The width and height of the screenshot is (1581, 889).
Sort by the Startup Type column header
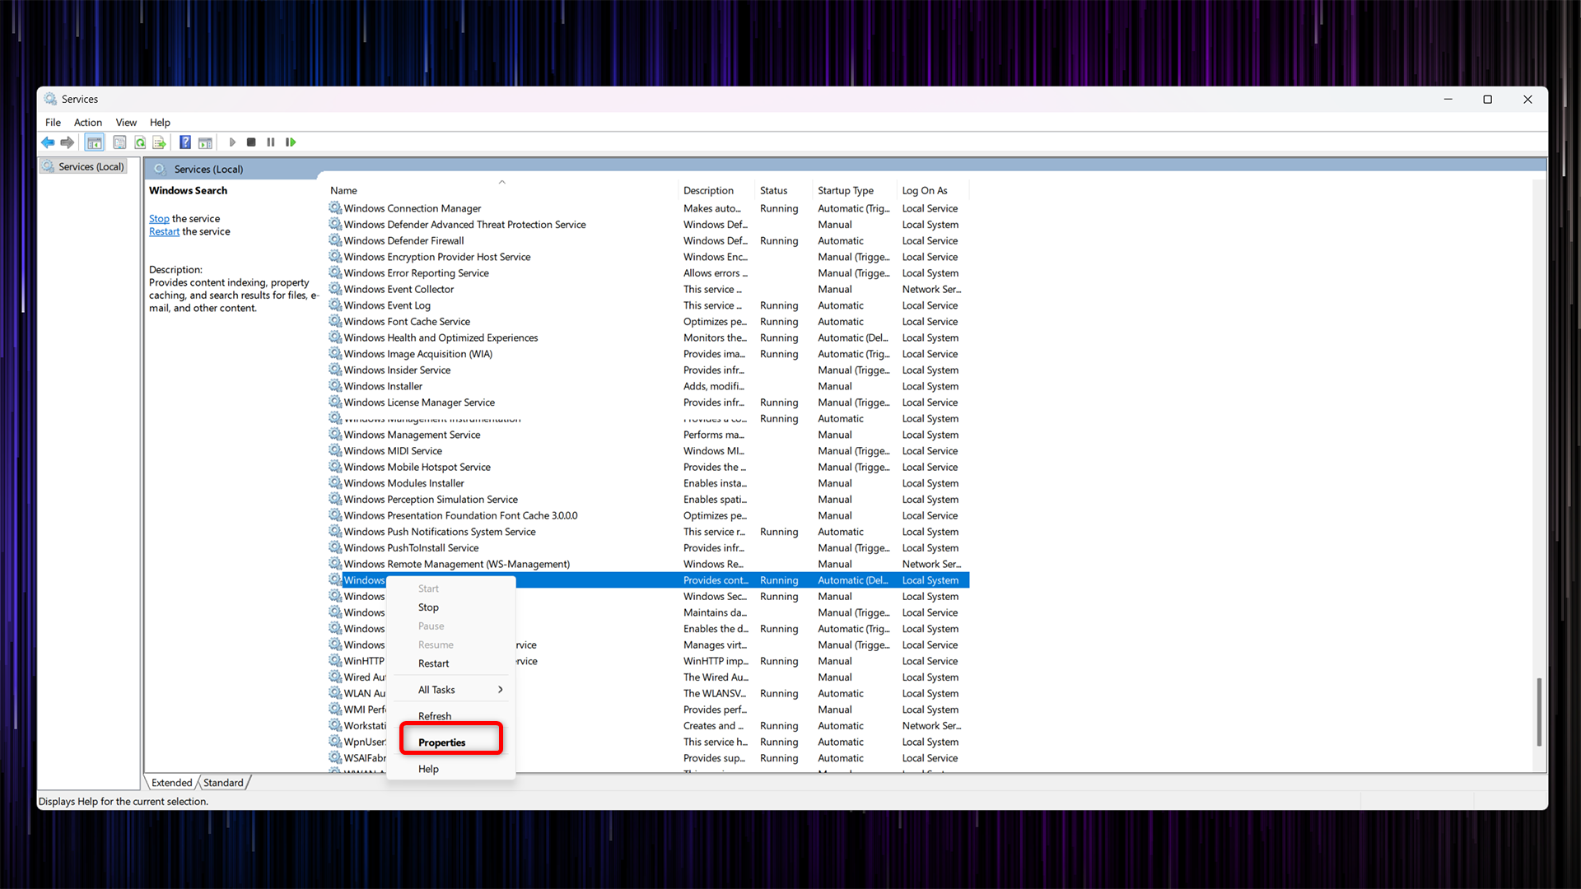856,190
